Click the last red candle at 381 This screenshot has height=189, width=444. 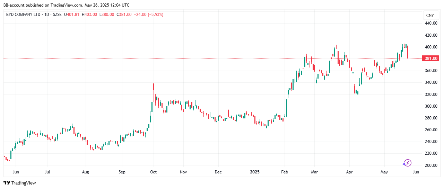point(408,52)
